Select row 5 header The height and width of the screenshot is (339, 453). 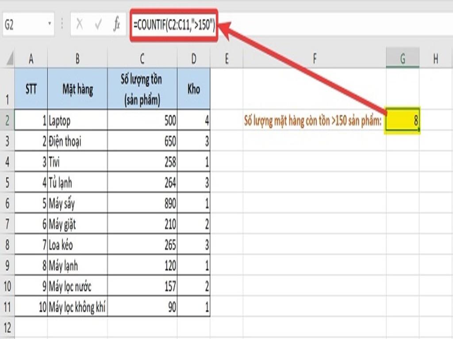7,182
